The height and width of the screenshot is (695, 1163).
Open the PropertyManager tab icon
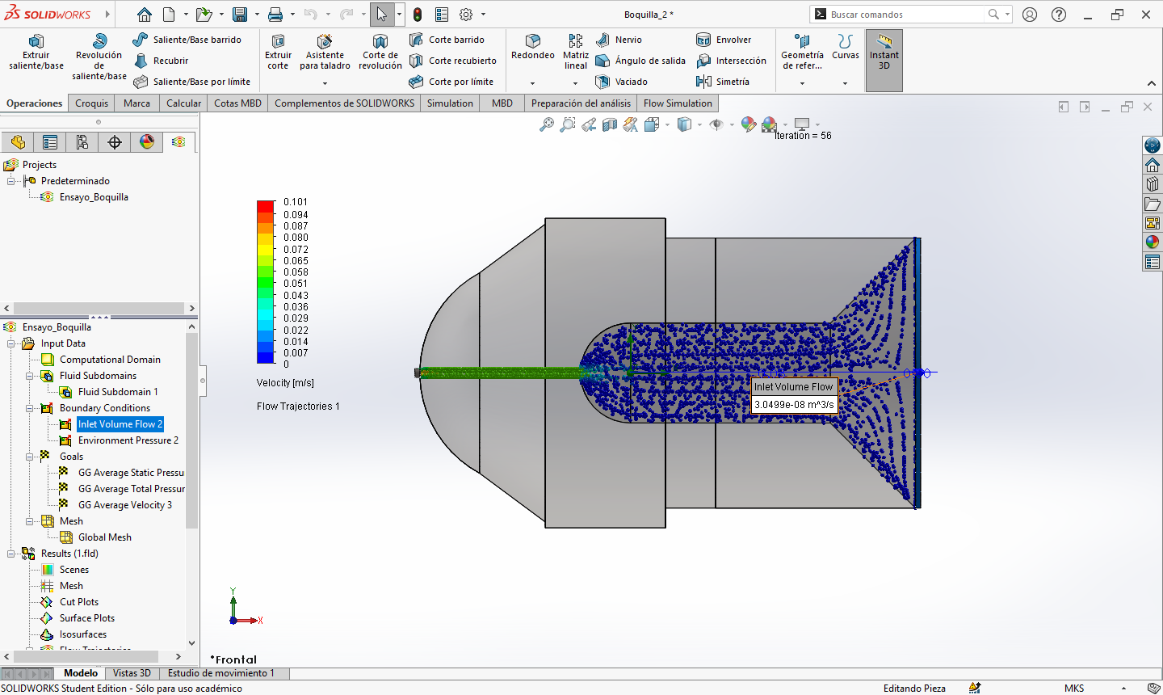(x=50, y=142)
